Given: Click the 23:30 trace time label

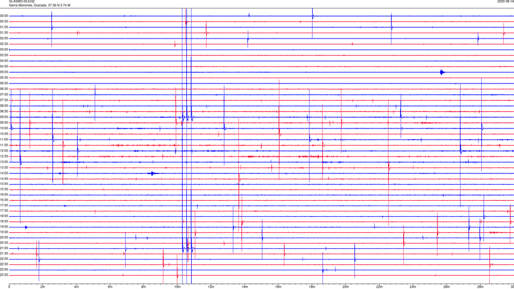Looking at the screenshot, I should (4, 275).
